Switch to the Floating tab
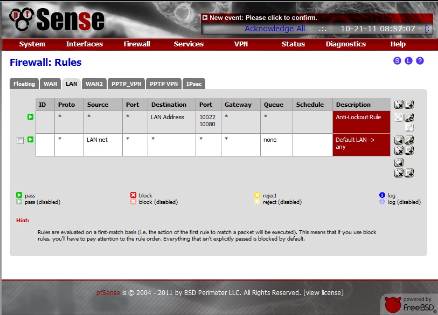The width and height of the screenshot is (438, 315). click(24, 84)
